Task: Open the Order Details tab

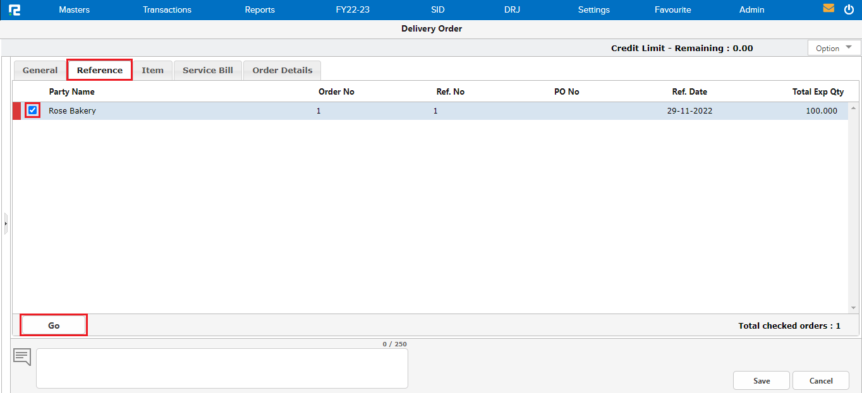Action: [282, 70]
